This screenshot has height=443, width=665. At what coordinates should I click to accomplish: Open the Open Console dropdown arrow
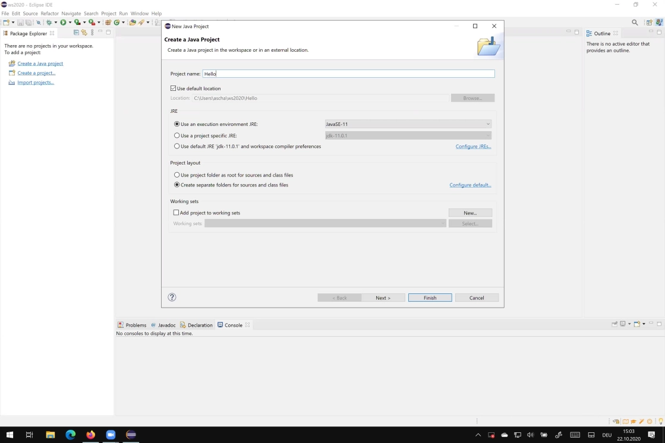pos(644,324)
